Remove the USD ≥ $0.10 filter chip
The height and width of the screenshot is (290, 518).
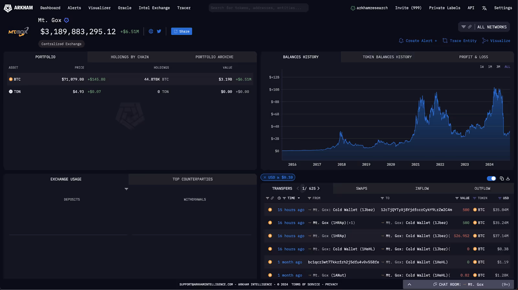pos(265,178)
